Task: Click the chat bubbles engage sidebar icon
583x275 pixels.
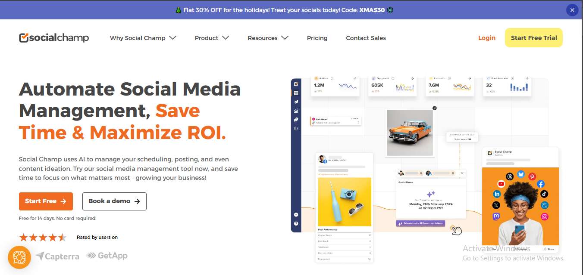Action: tap(296, 119)
